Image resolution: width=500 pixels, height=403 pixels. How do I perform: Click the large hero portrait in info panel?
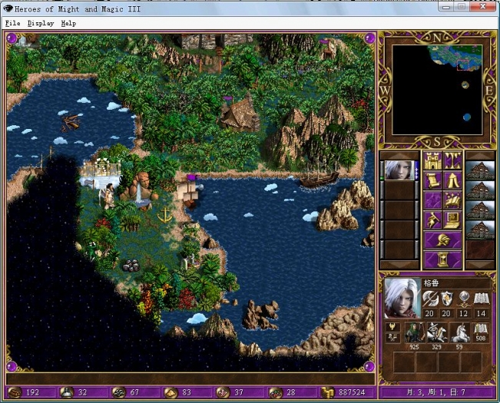tap(402, 299)
